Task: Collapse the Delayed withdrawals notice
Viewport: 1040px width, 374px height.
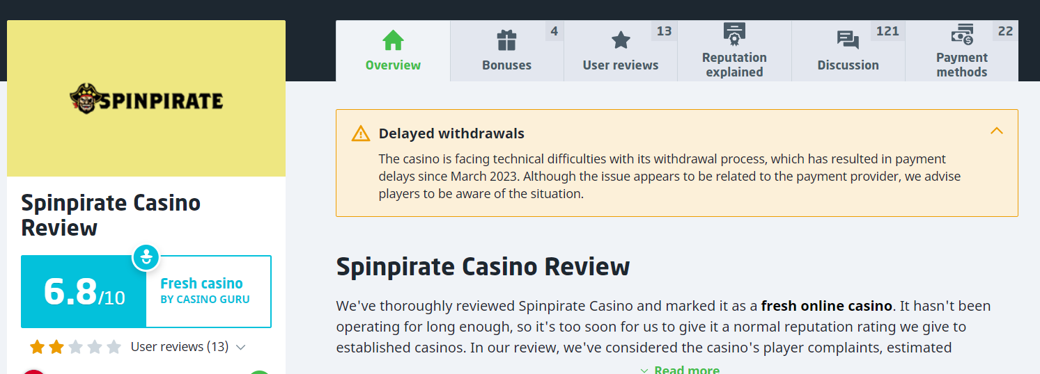Action: (x=997, y=131)
